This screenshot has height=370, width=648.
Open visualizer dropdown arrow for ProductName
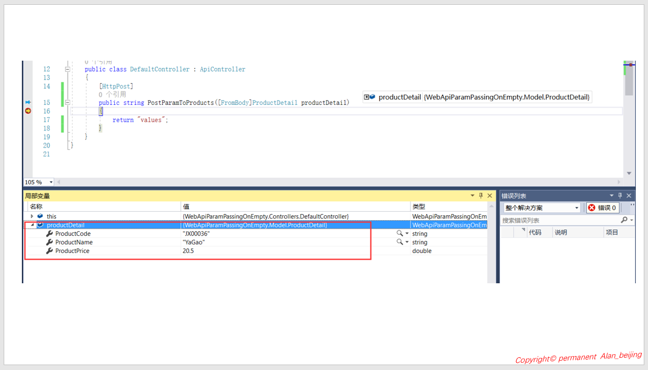tap(407, 243)
